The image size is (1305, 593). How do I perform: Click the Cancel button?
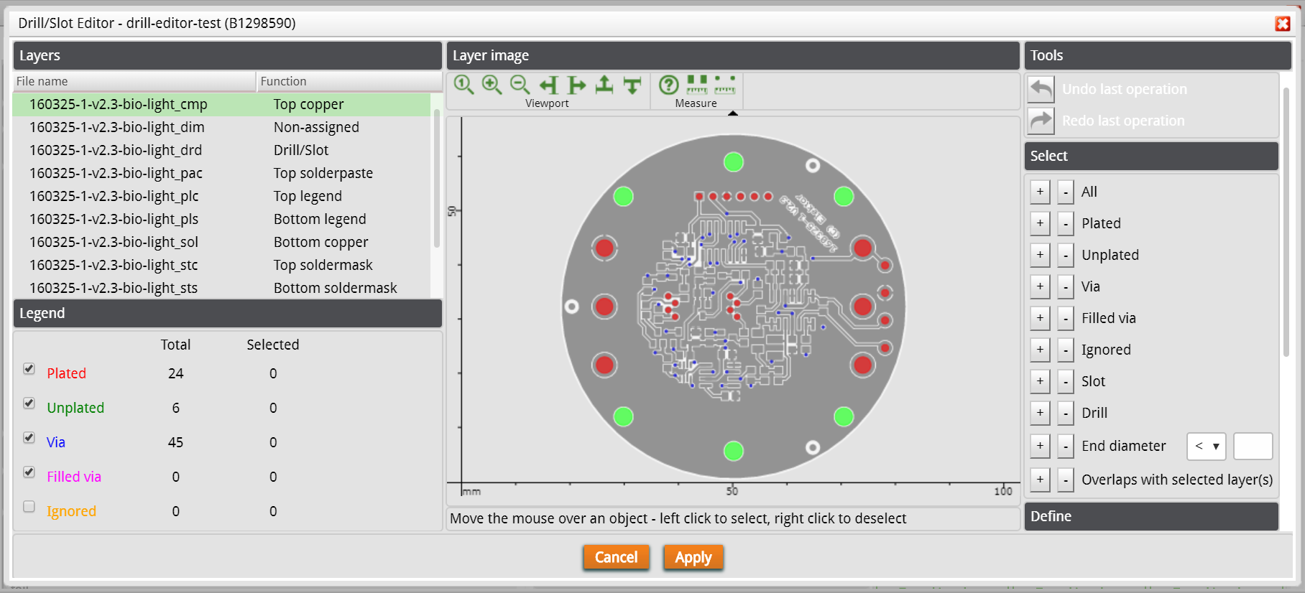coord(616,557)
